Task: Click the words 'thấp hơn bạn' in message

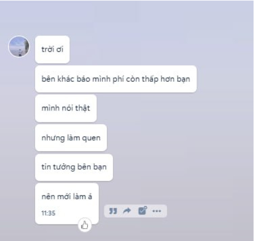Action: [x=166, y=79]
